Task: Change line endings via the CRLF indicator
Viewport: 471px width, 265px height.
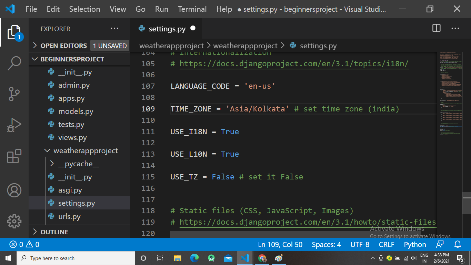Action: point(386,244)
